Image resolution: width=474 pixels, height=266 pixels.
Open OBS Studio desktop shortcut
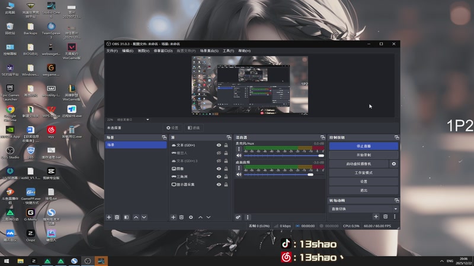click(10, 153)
